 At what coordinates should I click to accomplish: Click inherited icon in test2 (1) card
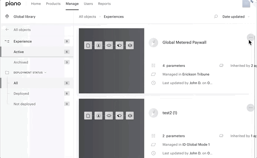coord(221,136)
